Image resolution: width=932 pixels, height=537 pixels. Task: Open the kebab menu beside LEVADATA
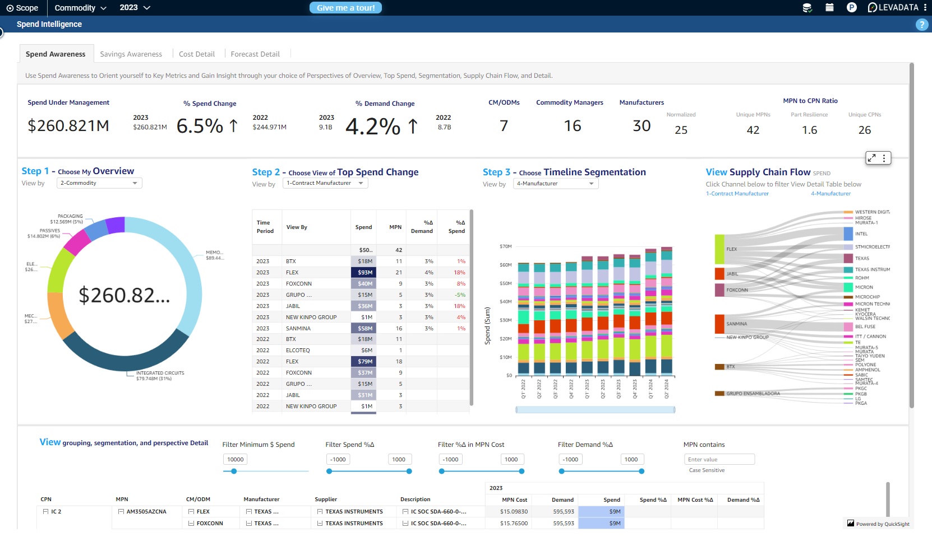coord(925,8)
